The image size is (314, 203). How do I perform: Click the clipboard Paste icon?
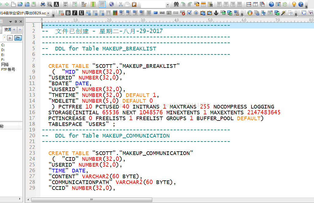point(134,4)
